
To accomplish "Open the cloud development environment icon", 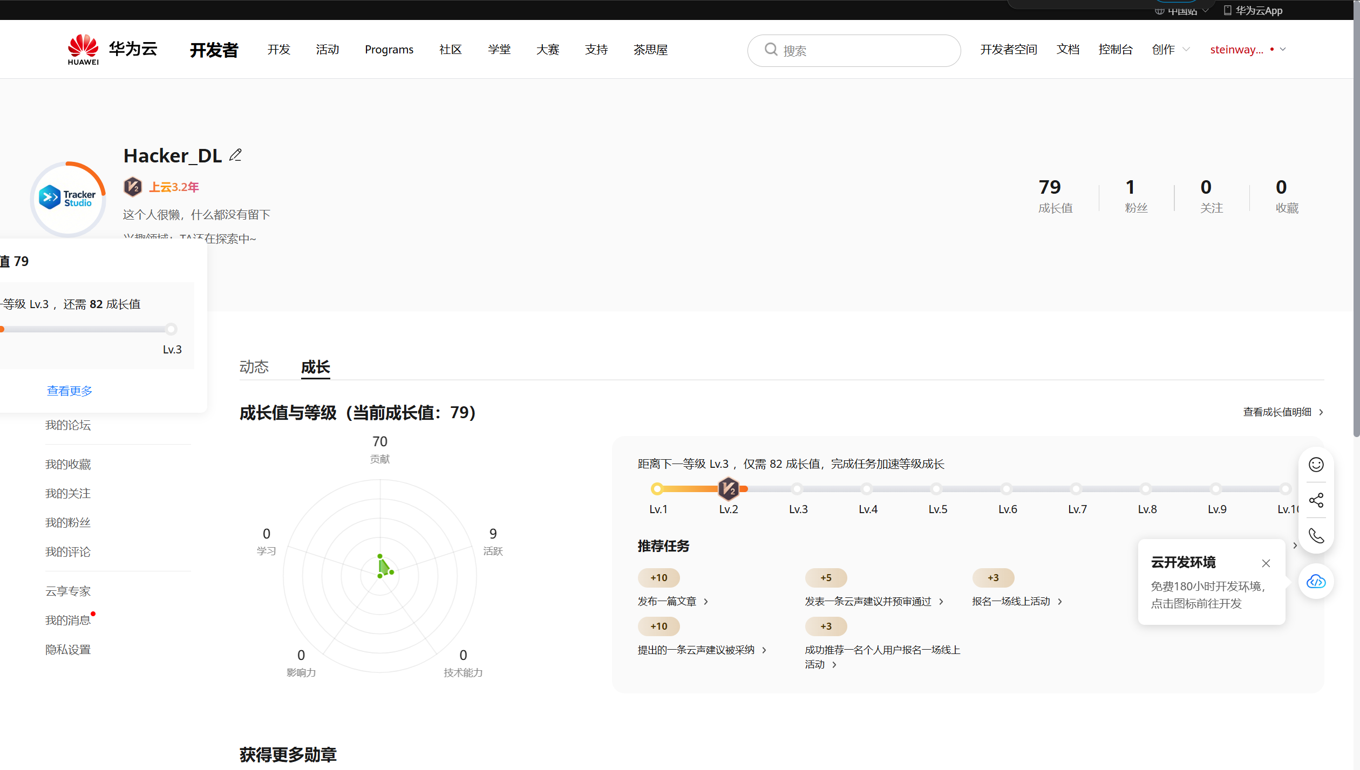I will [x=1316, y=581].
